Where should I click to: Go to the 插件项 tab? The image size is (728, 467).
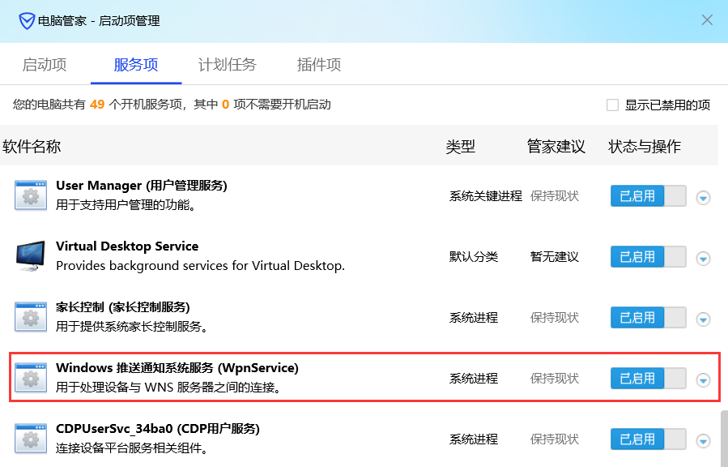319,64
